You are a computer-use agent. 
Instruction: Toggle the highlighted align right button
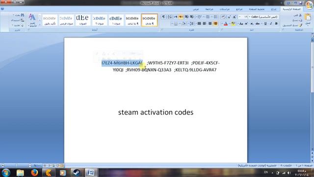pyautogui.click(x=215, y=24)
